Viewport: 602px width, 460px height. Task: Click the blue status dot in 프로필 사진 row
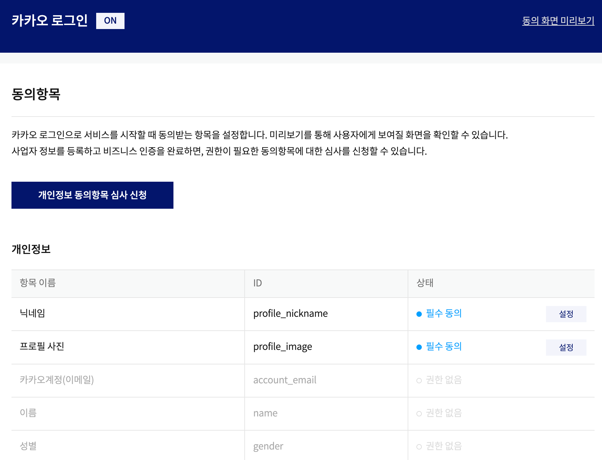pyautogui.click(x=419, y=347)
